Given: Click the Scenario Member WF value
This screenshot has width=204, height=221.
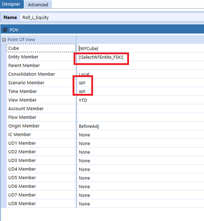Looking at the screenshot, I should point(82,83).
